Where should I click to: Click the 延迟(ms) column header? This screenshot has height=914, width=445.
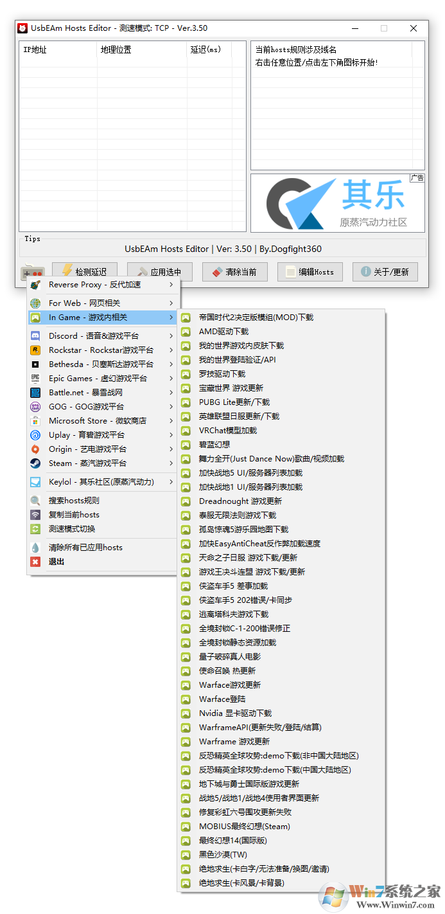pos(209,50)
